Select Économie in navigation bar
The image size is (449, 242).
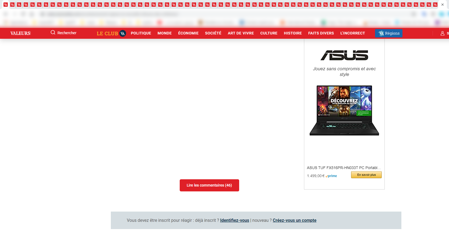pyautogui.click(x=188, y=33)
